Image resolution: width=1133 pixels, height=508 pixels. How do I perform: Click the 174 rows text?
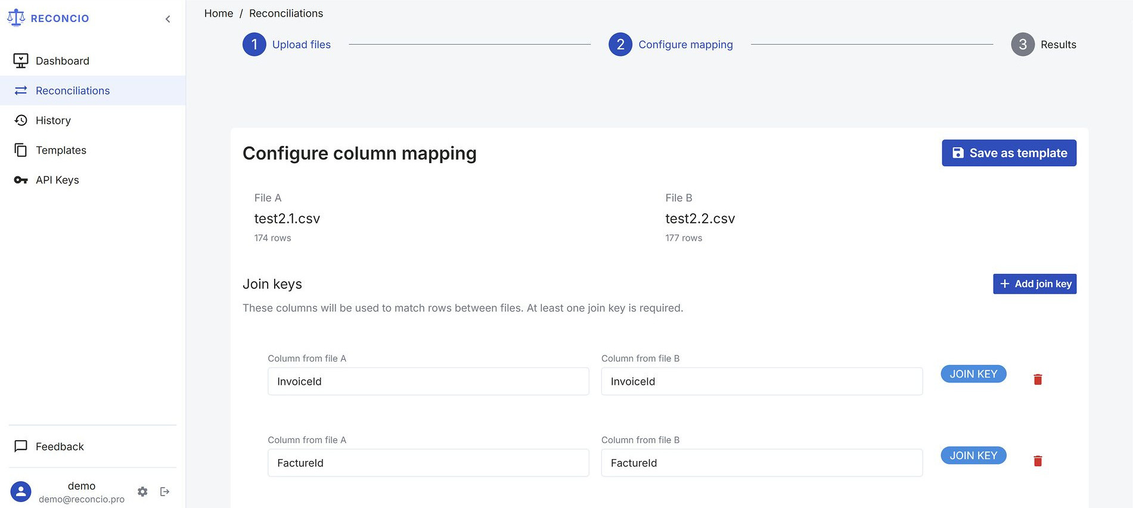[273, 238]
